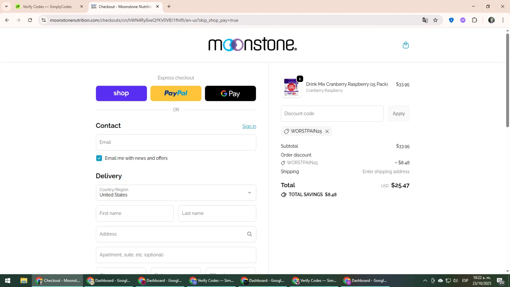
Task: Open the Chrome three-dot menu
Action: pos(503,20)
